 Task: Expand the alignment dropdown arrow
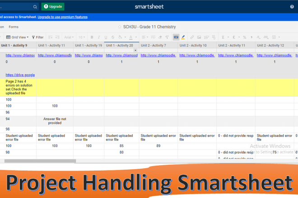pos(148,37)
